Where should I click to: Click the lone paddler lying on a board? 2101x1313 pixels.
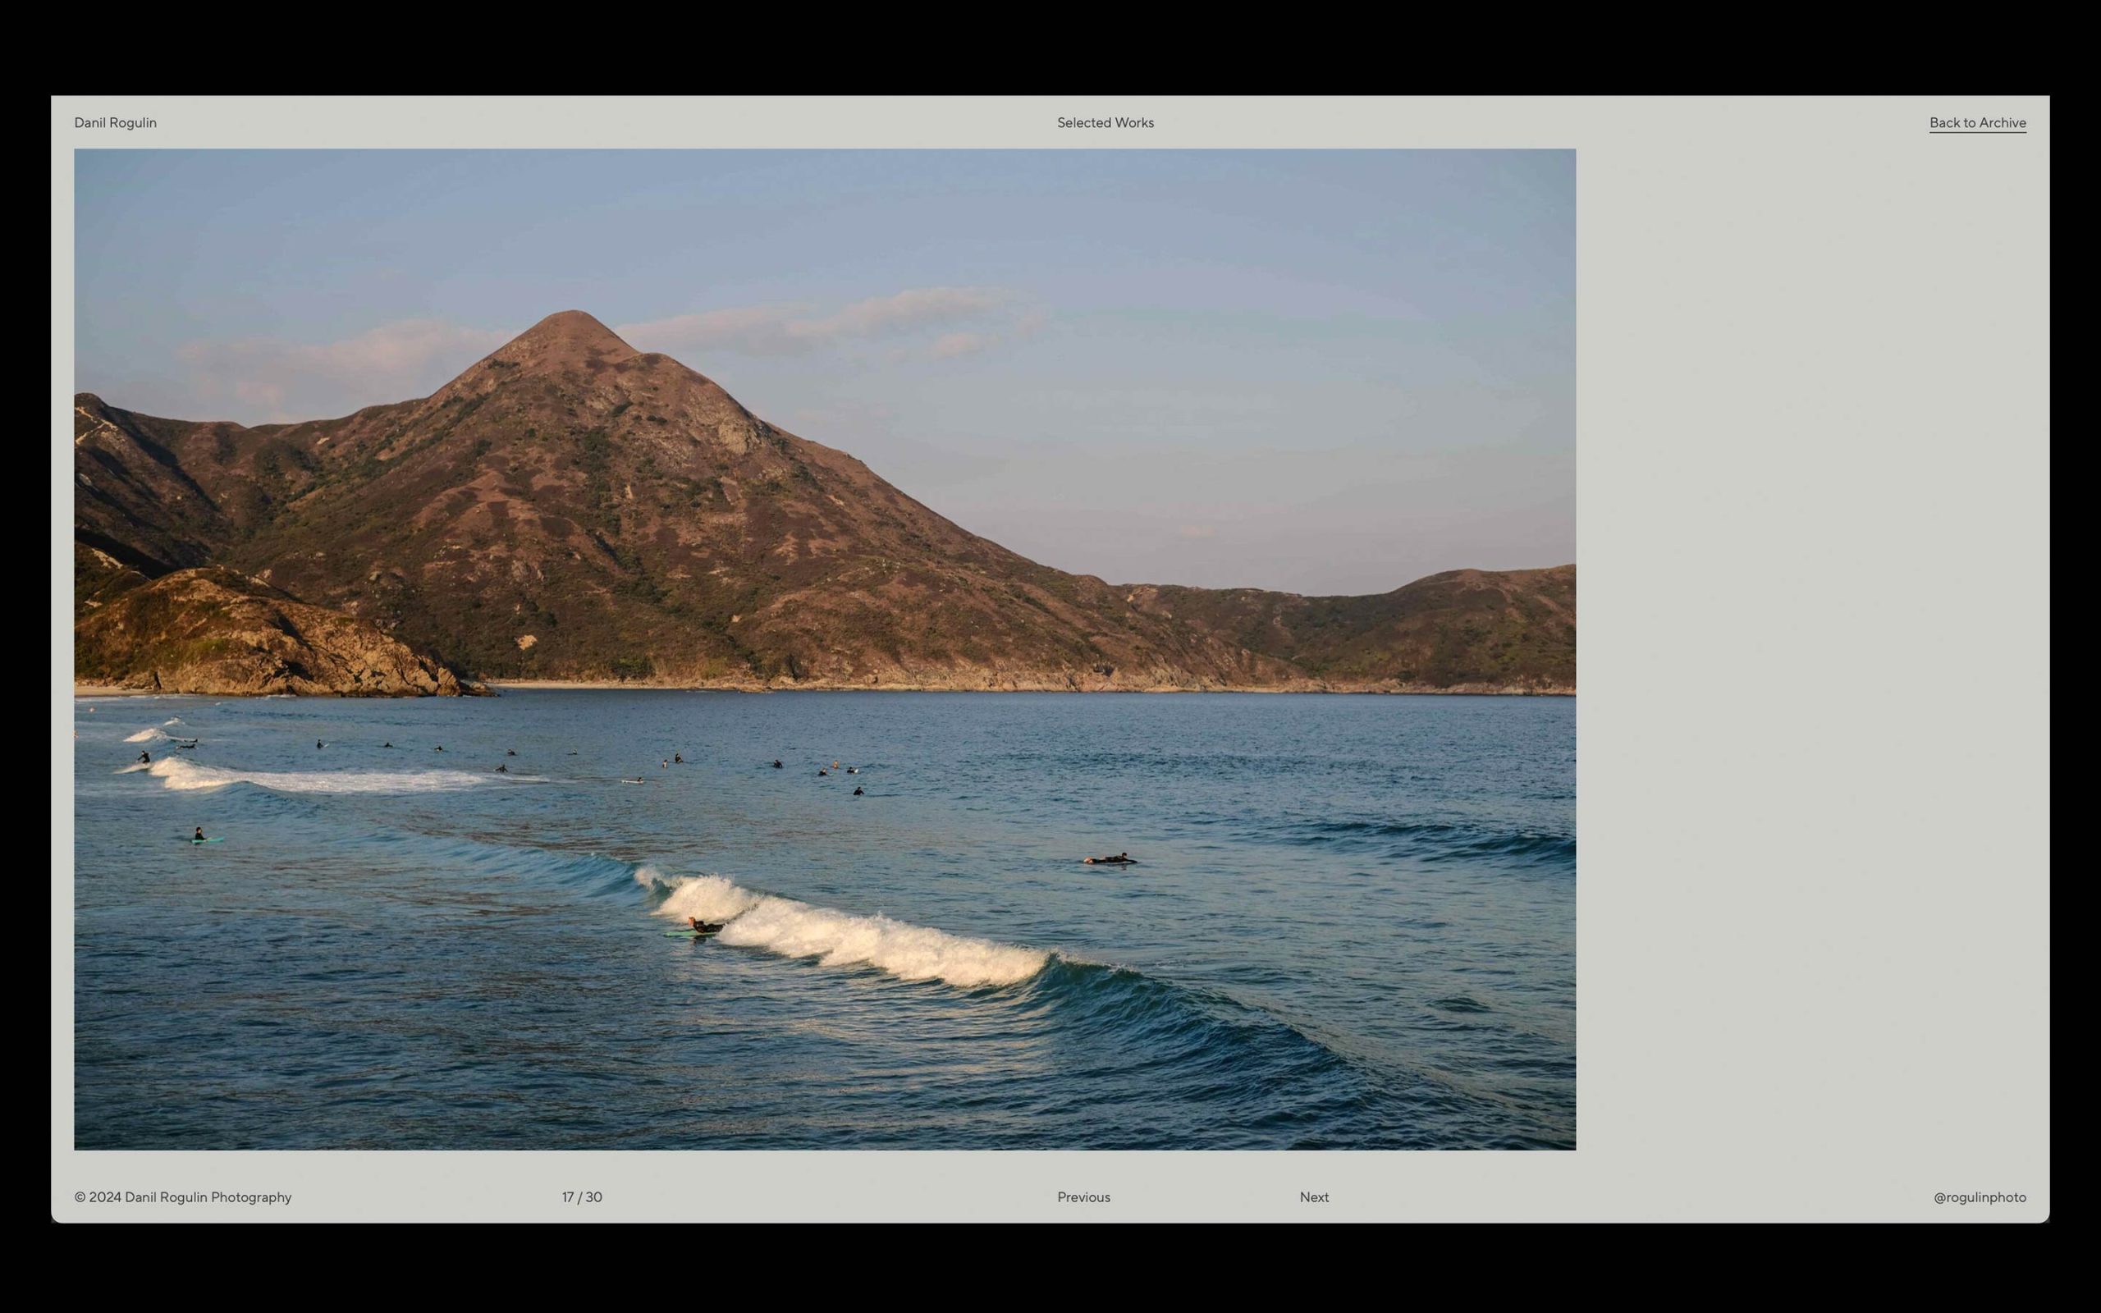click(1110, 859)
